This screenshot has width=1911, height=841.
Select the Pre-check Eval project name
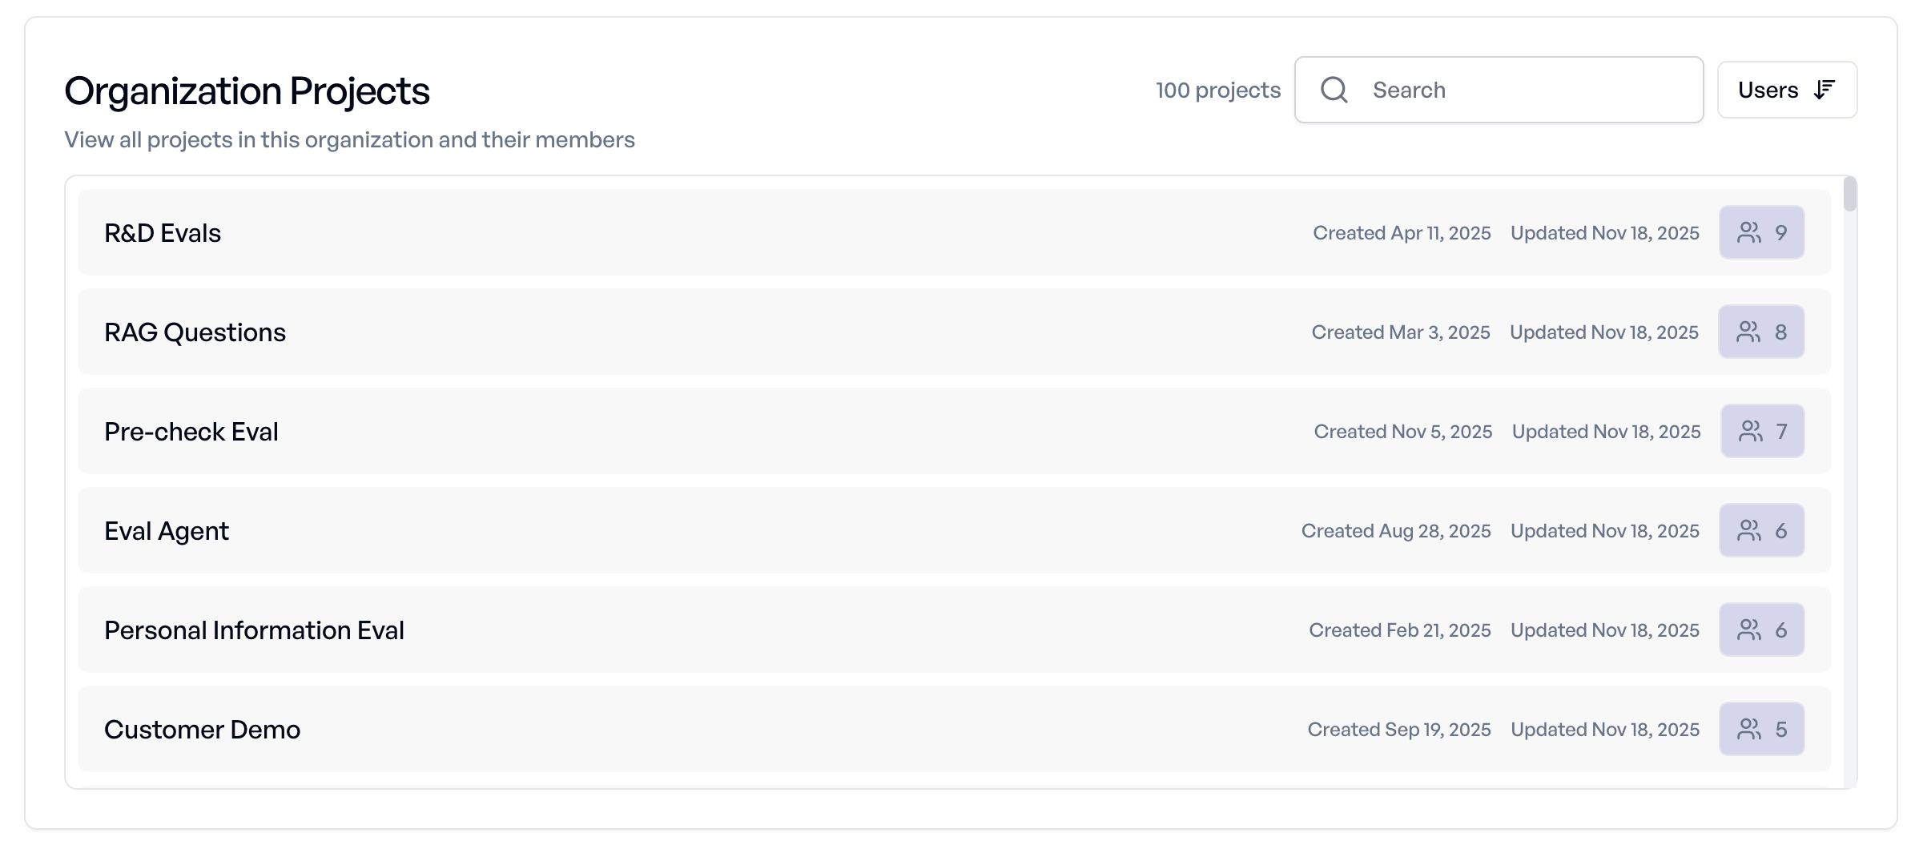(x=191, y=432)
